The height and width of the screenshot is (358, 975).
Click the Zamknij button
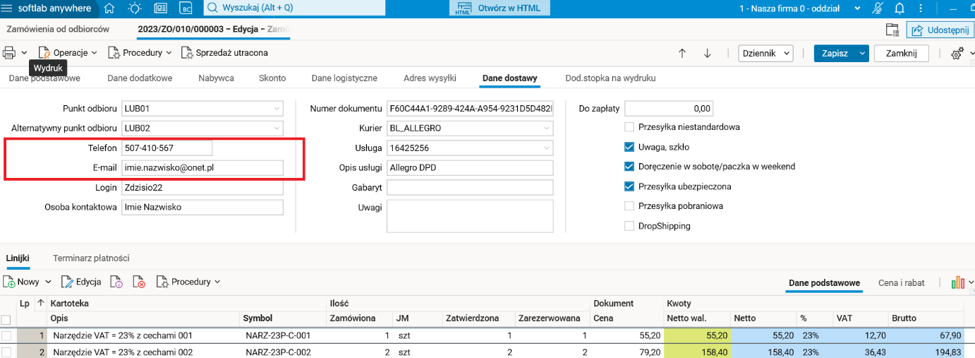coord(902,53)
